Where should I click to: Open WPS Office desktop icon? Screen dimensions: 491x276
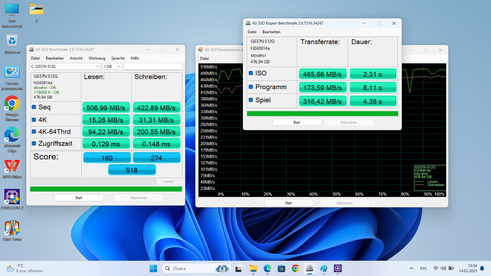pos(12,166)
